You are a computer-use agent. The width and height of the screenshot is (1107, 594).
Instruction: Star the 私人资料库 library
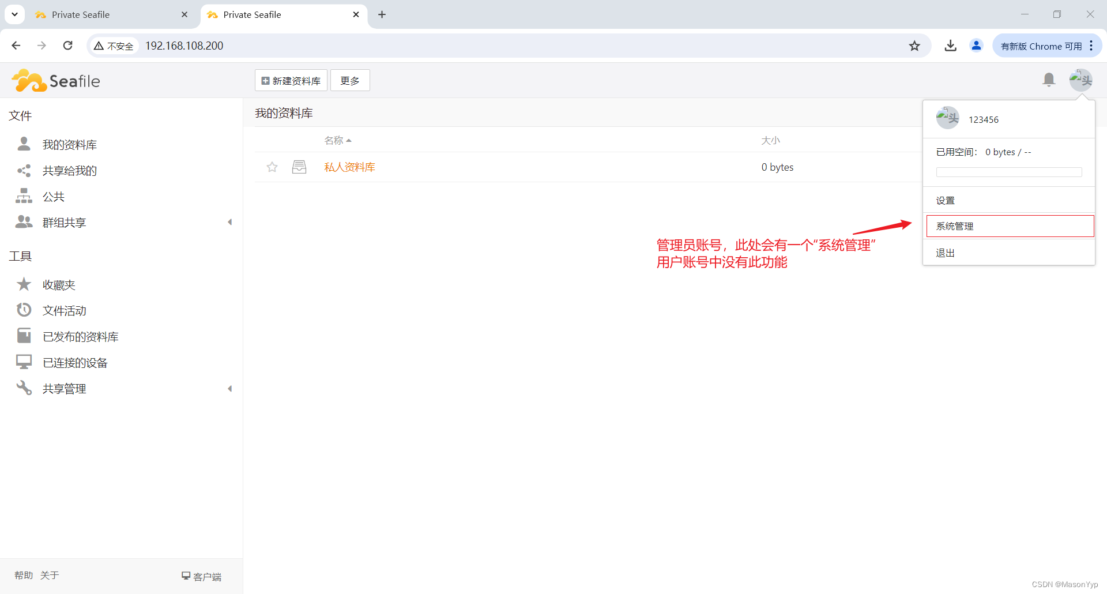[x=272, y=167]
